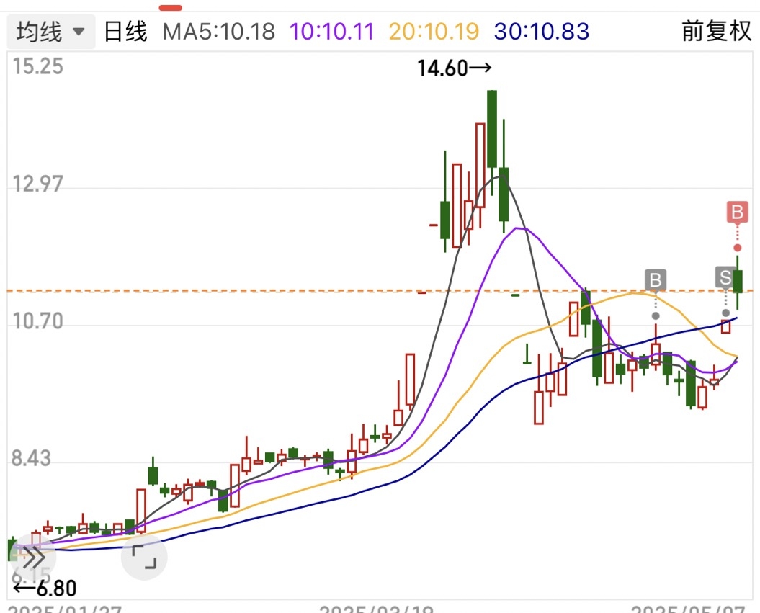760x613 pixels.
Task: Tap the gray S sell marker
Action: tap(725, 277)
